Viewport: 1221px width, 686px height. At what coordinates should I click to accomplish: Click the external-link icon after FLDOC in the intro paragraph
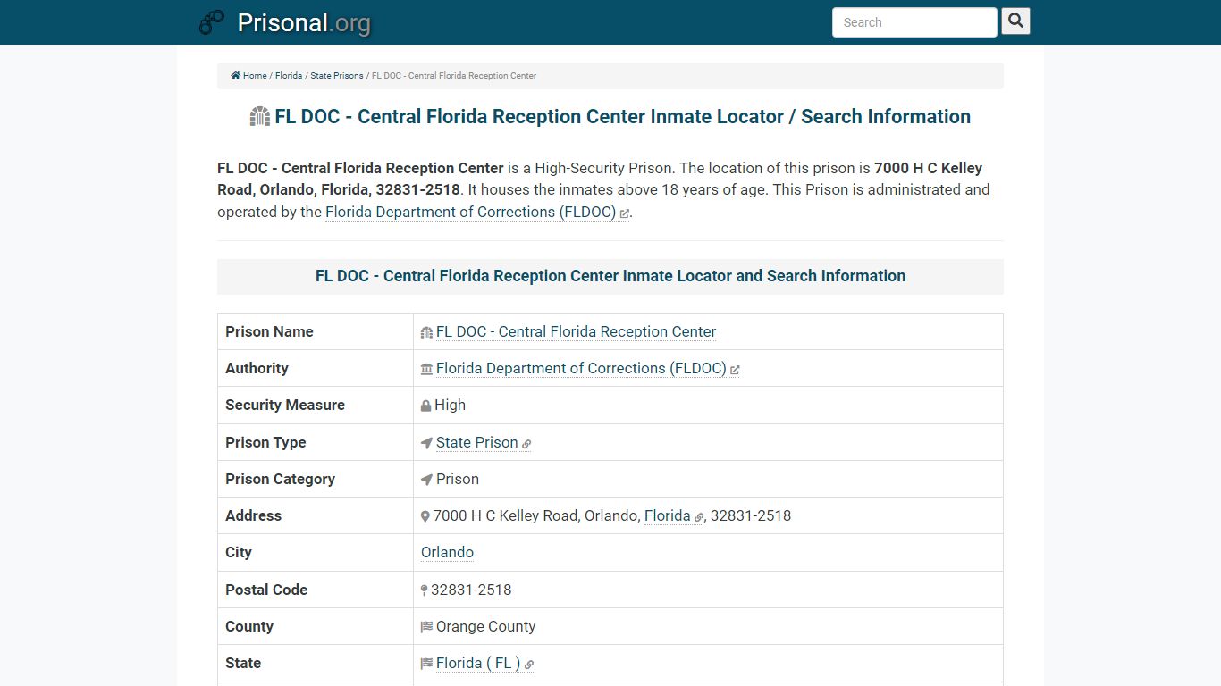(x=625, y=213)
